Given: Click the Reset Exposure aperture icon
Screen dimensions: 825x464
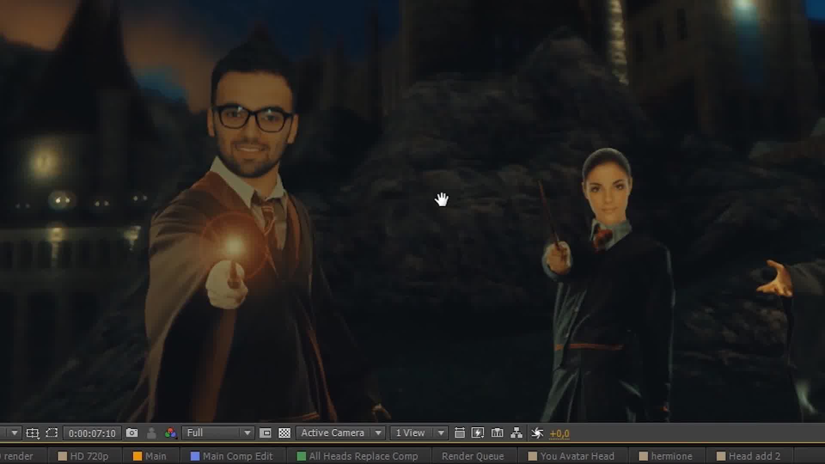Looking at the screenshot, I should pyautogui.click(x=537, y=433).
